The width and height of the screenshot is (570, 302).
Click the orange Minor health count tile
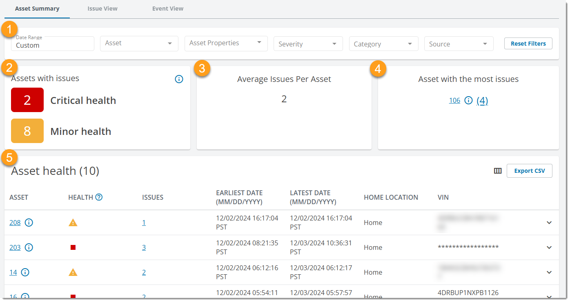point(27,131)
